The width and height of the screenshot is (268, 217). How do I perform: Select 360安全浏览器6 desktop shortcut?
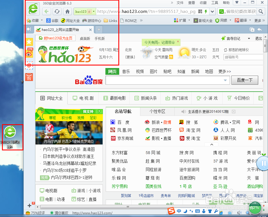(10, 137)
